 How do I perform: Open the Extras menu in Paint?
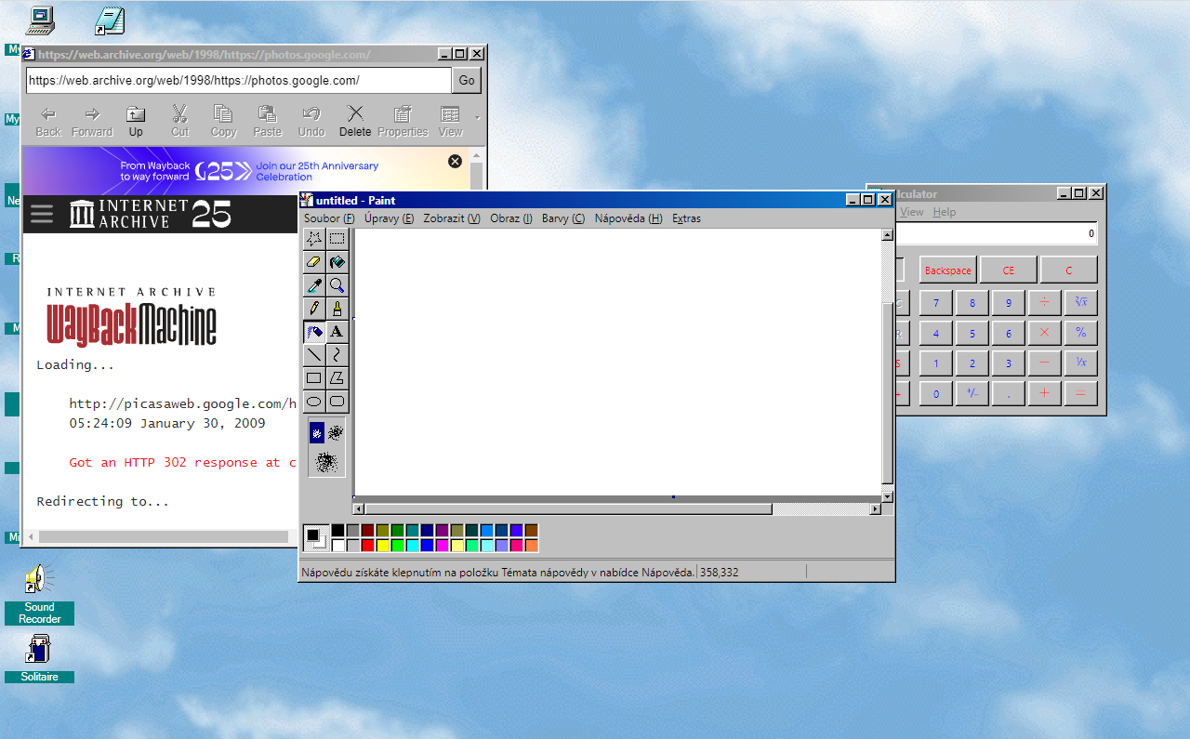[x=687, y=218]
